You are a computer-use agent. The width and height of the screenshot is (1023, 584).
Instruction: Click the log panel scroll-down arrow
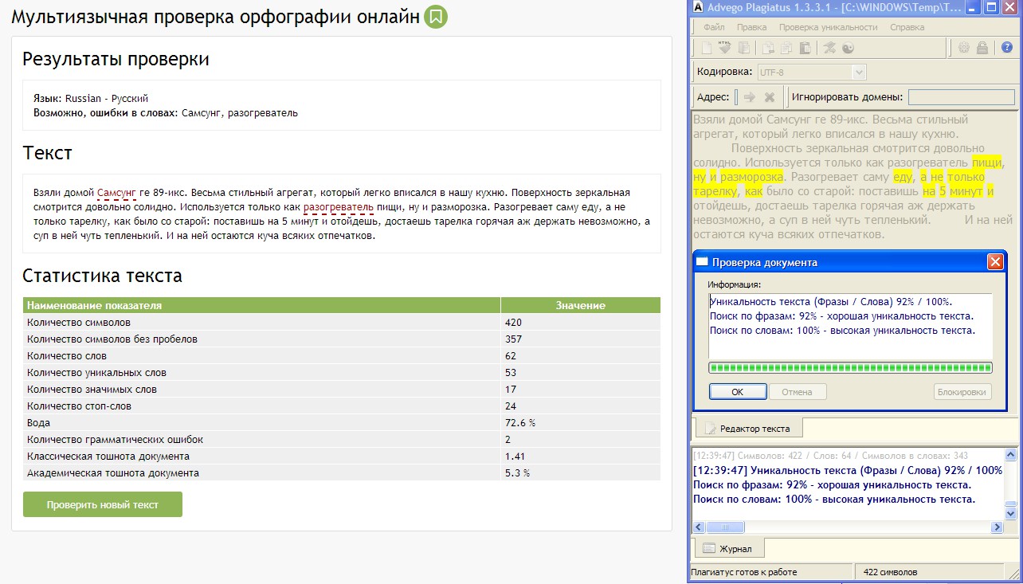coord(1011,515)
